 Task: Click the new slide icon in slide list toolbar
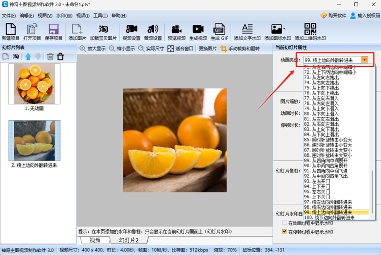tap(6, 57)
